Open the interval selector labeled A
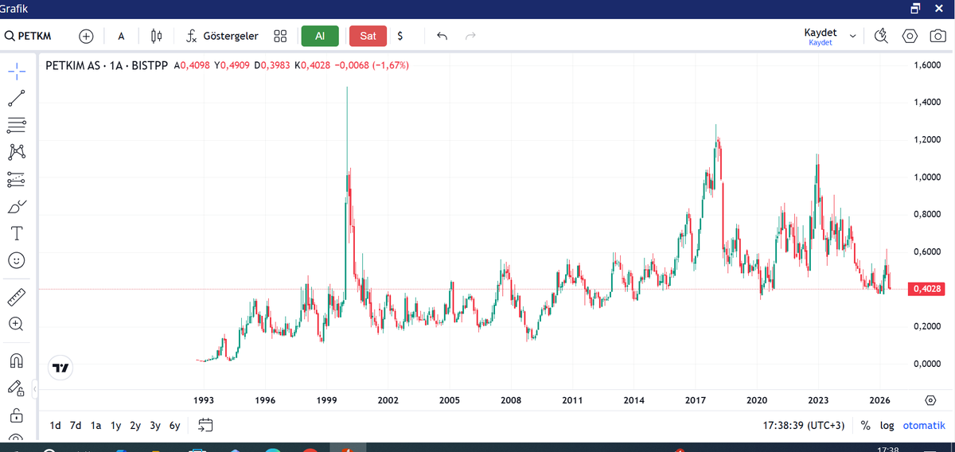955x452 pixels. click(121, 36)
